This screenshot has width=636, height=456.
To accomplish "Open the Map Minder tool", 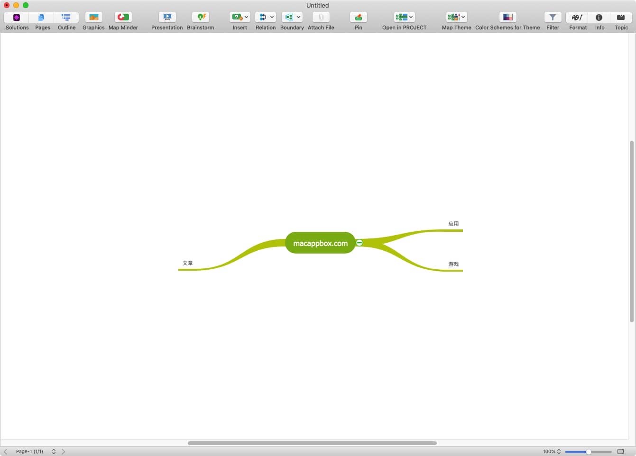I will coord(123,18).
